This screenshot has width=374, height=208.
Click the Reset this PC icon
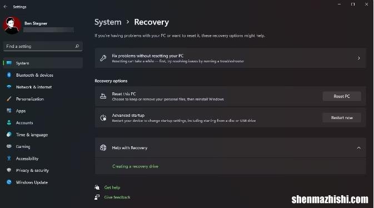click(x=103, y=96)
